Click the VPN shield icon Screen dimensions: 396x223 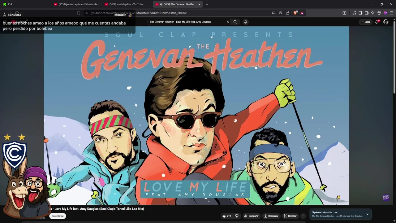[379, 13]
